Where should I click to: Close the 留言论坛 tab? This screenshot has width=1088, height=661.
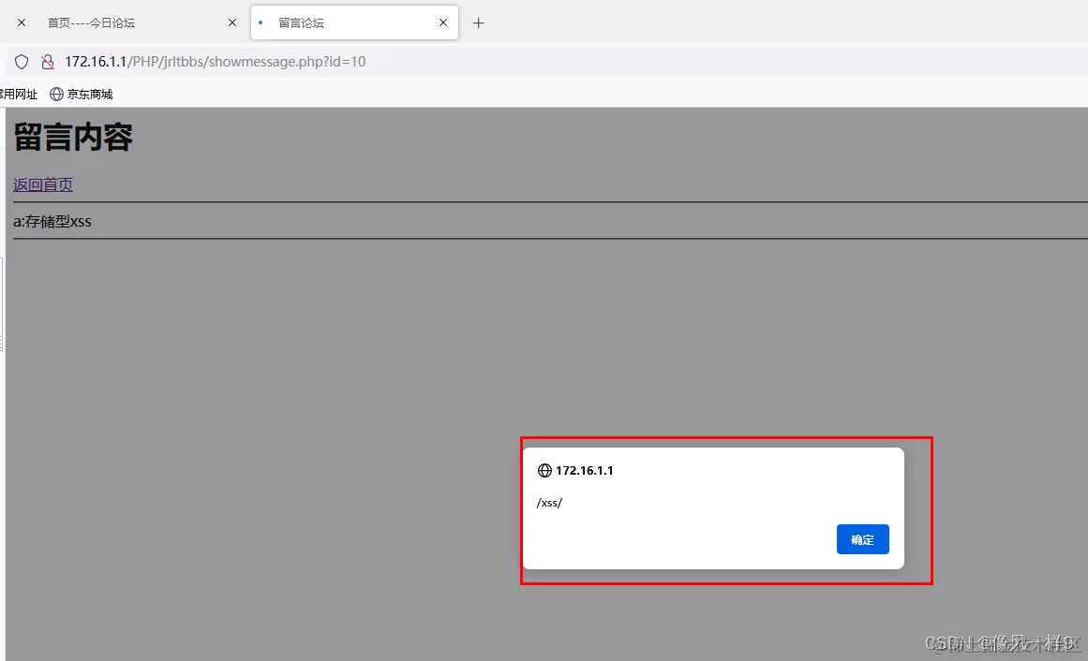tap(442, 22)
